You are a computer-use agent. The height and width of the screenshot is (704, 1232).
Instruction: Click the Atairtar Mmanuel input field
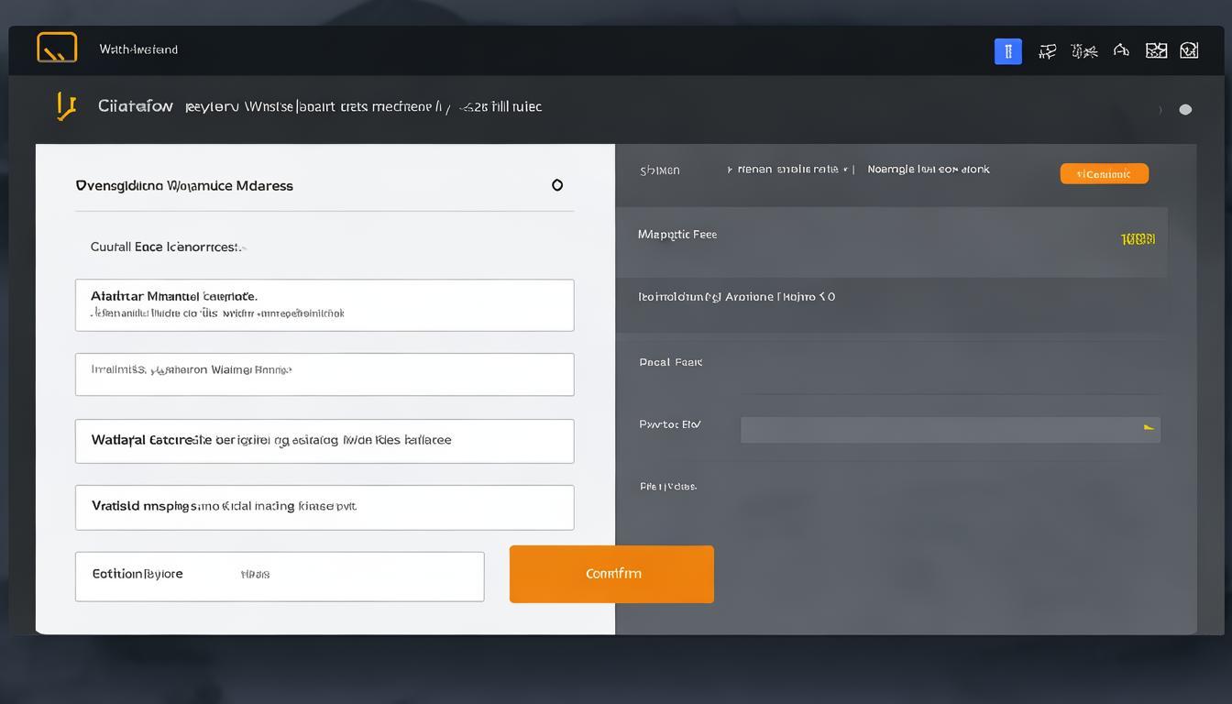click(324, 305)
